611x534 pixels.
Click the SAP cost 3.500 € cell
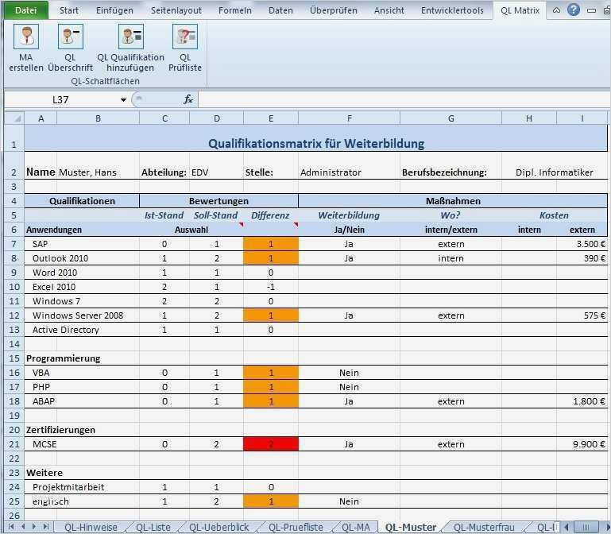tap(582, 244)
